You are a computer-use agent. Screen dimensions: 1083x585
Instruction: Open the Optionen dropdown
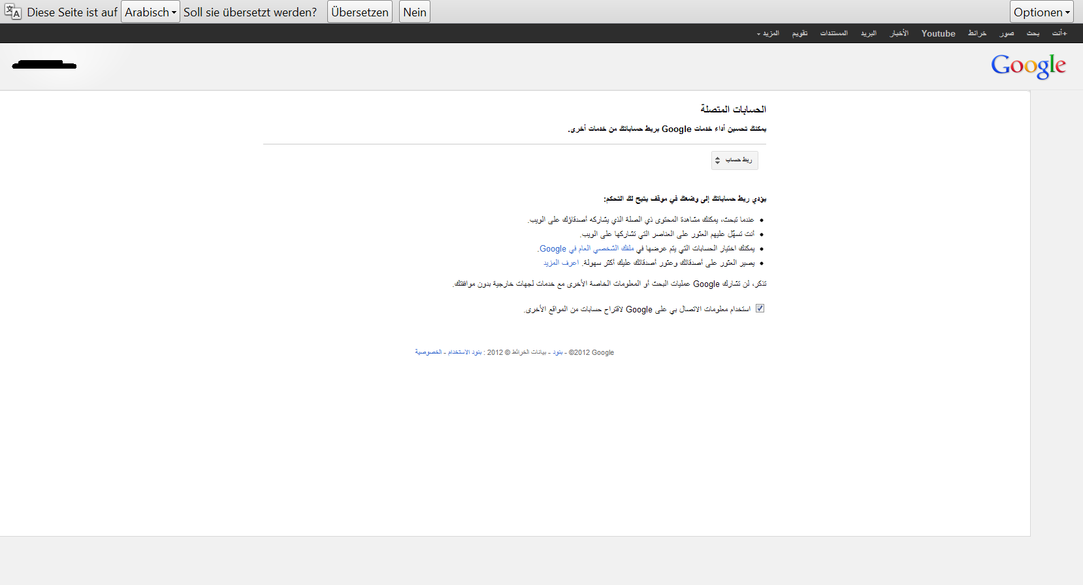[1041, 12]
